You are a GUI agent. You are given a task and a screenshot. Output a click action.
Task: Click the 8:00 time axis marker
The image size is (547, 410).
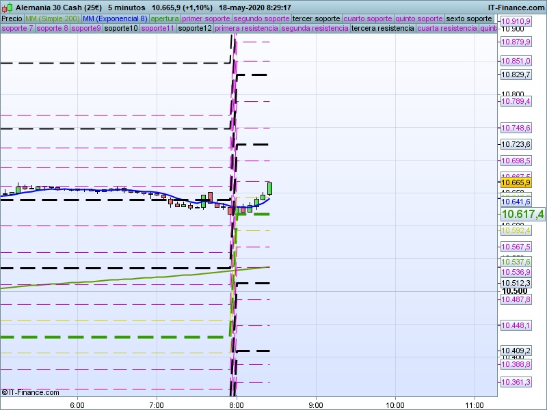coord(236,404)
